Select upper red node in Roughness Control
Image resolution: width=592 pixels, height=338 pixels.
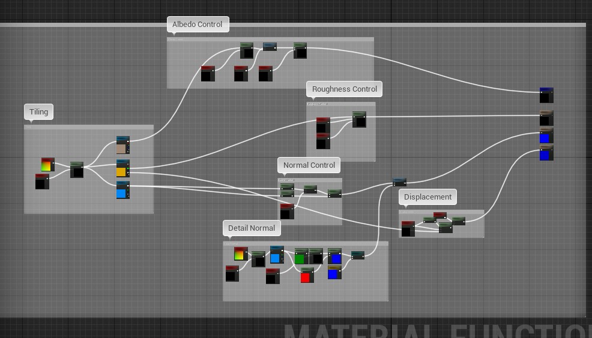point(323,125)
